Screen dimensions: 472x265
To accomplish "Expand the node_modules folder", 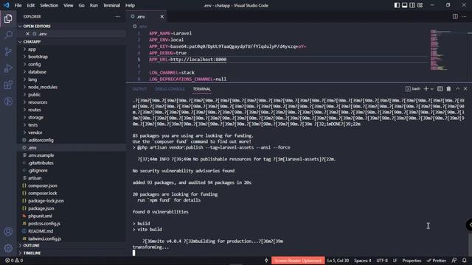I will tap(72, 87).
